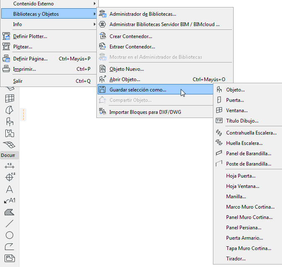282x267 pixels.
Task: Click the Ventana window icon
Action: tap(219, 110)
